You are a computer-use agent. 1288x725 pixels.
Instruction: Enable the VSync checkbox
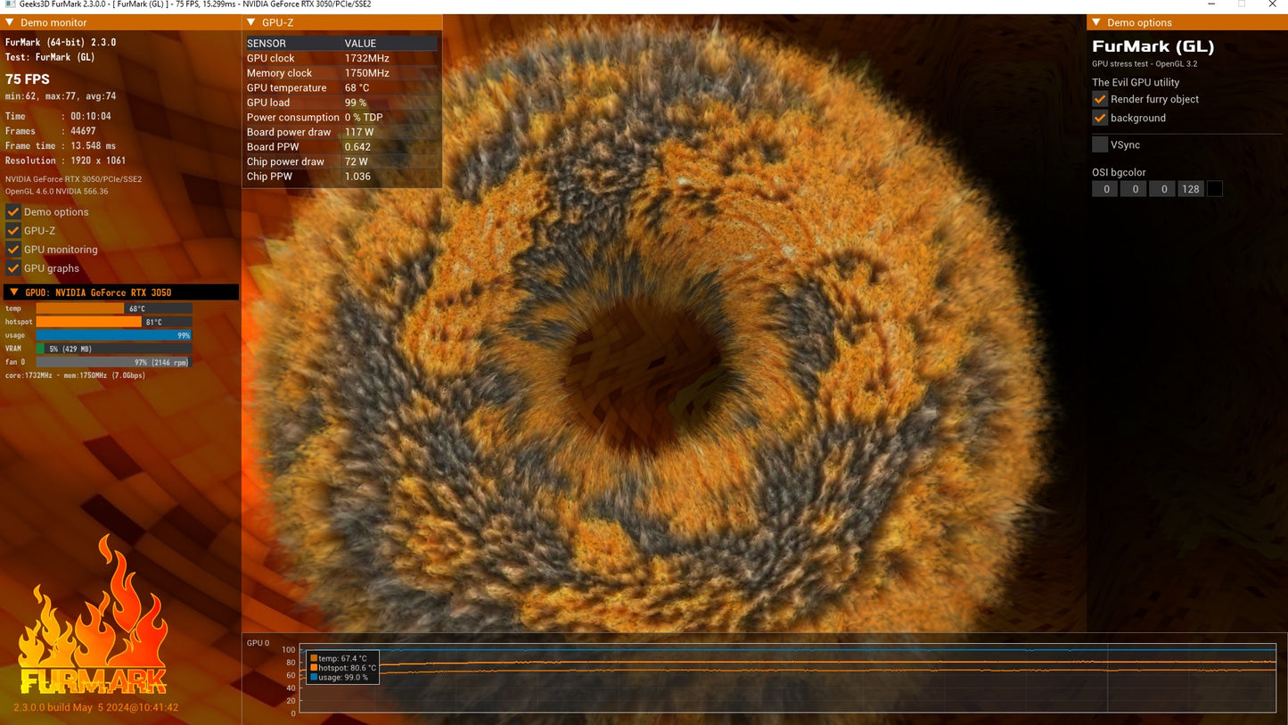click(1100, 144)
